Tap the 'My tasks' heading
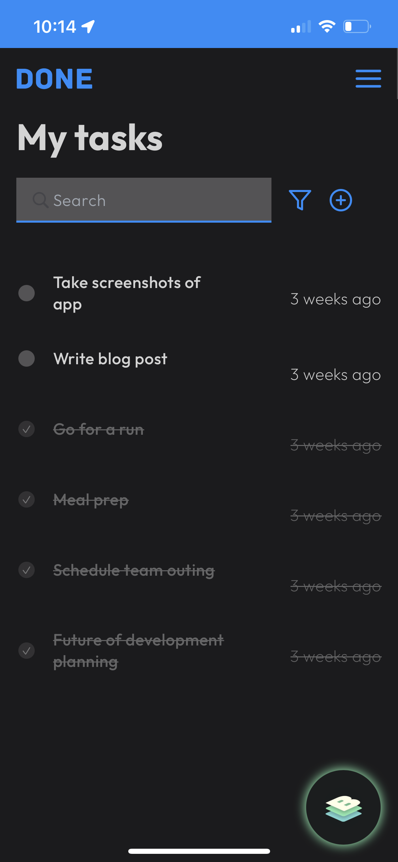This screenshot has width=398, height=862. pos(89,138)
